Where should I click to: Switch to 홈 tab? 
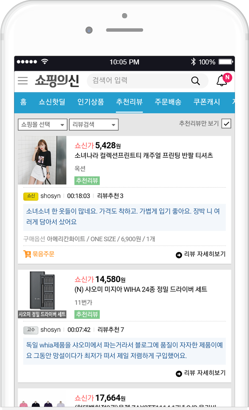pos(24,102)
